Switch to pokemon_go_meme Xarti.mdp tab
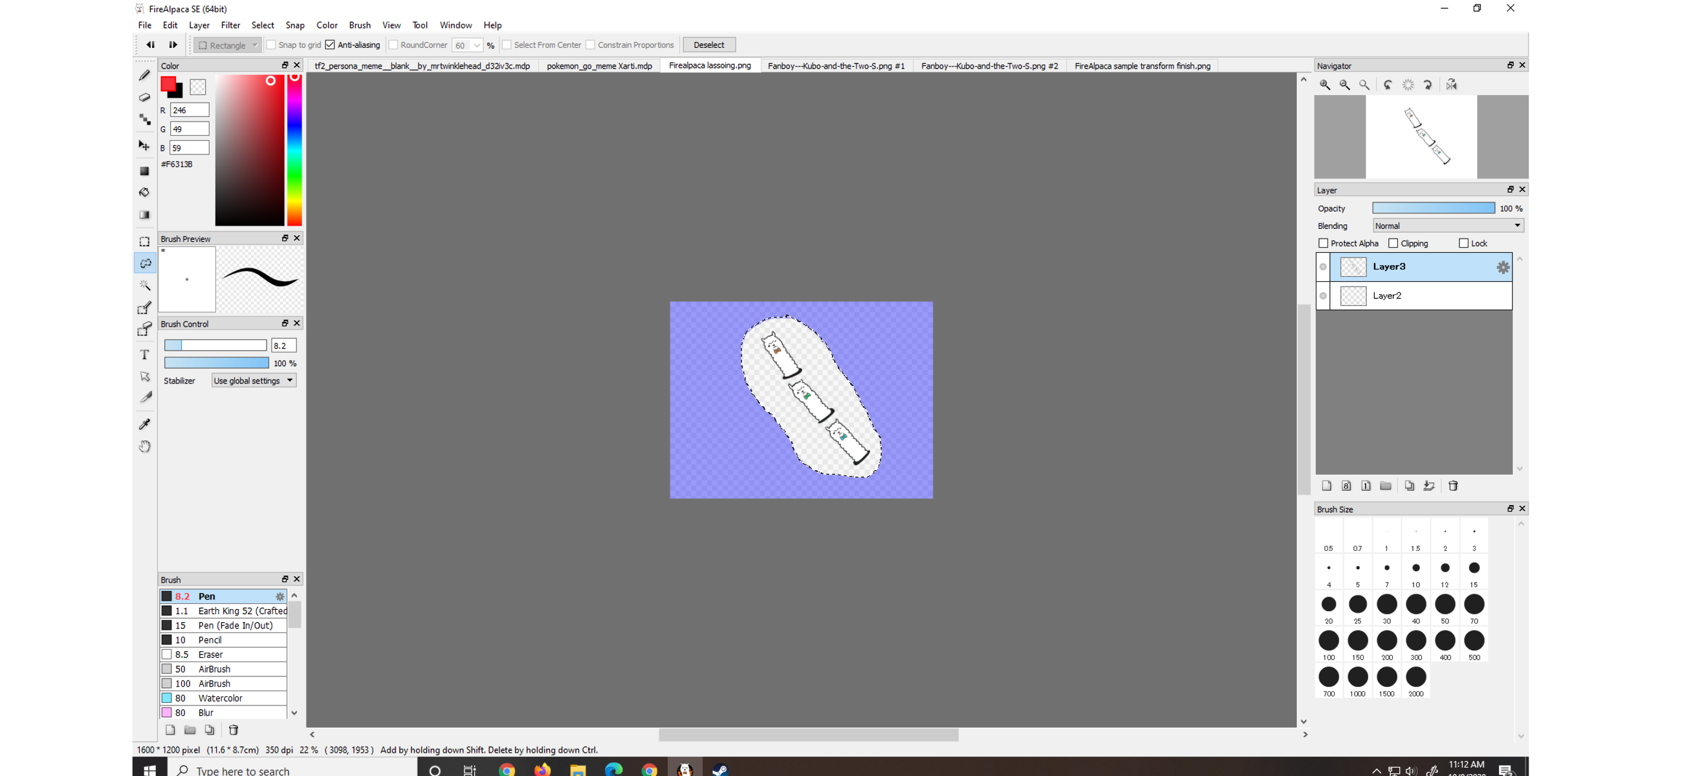Image resolution: width=1682 pixels, height=776 pixels. coord(599,66)
